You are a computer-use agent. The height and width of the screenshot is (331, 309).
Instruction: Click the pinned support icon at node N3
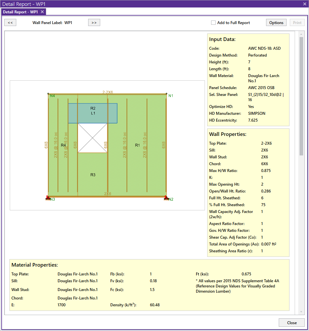click(48, 198)
